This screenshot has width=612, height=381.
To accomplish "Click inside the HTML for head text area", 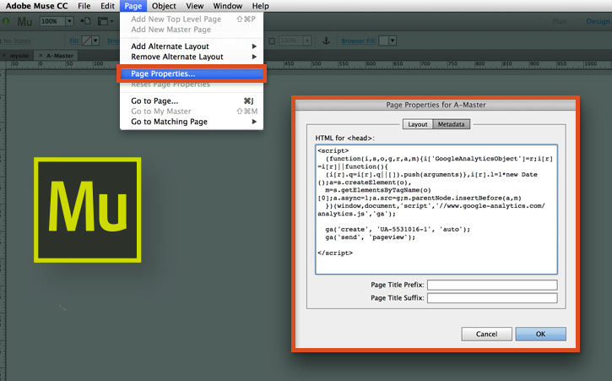I will coord(436,210).
